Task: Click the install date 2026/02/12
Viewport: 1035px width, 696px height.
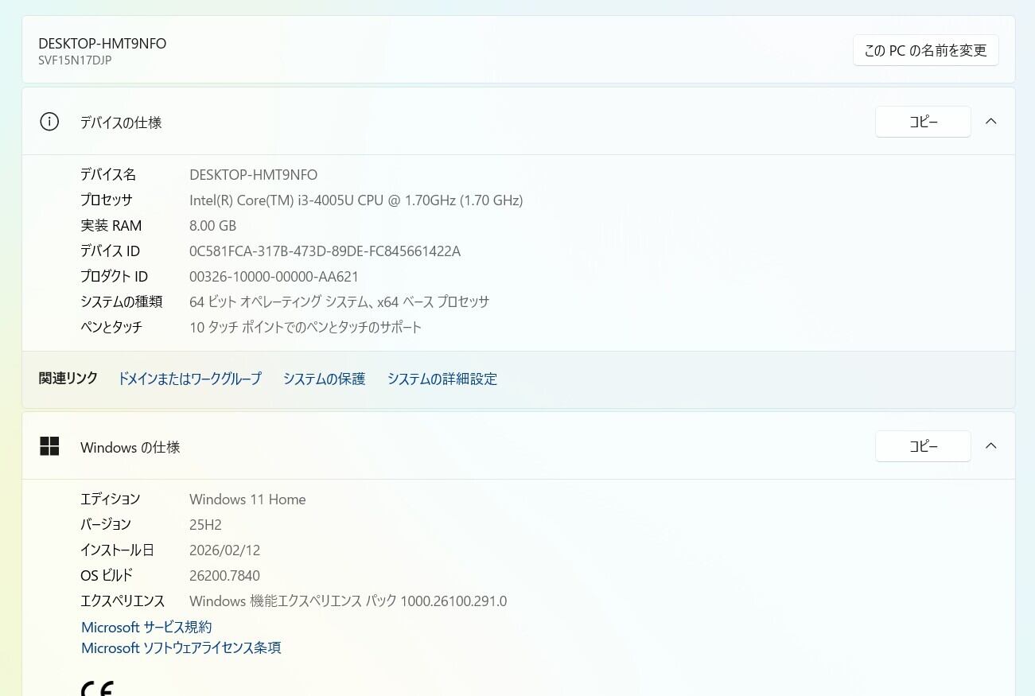Action: coord(224,550)
